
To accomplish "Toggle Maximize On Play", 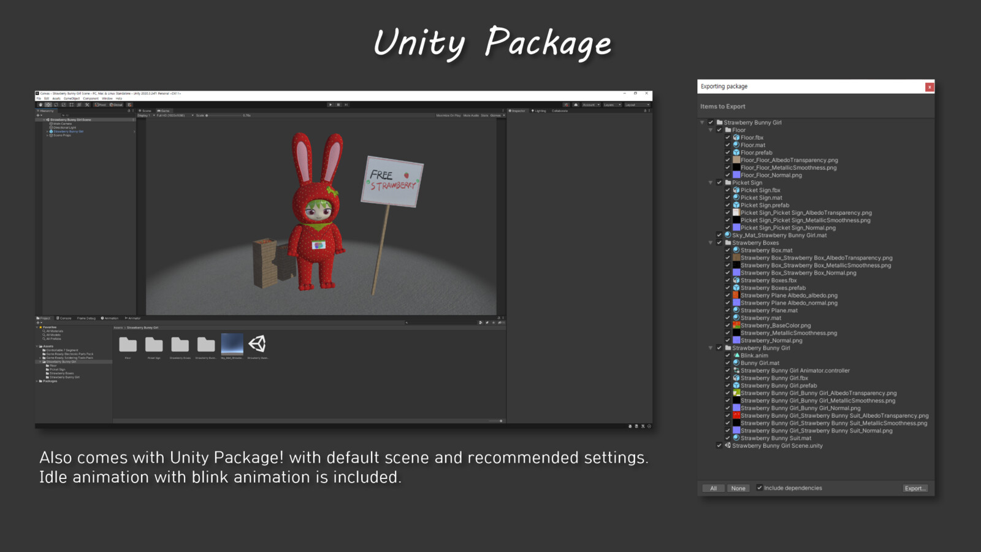I will pyautogui.click(x=448, y=115).
